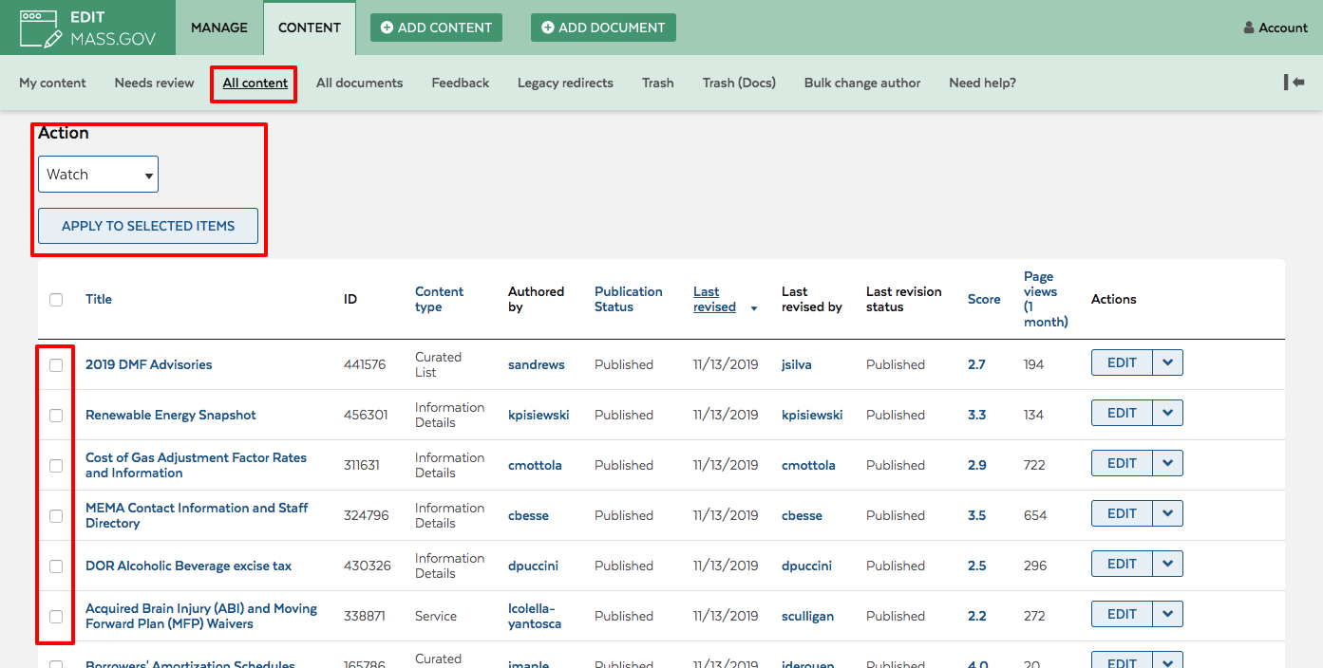
Task: Sort the table by Score column header
Action: click(983, 300)
